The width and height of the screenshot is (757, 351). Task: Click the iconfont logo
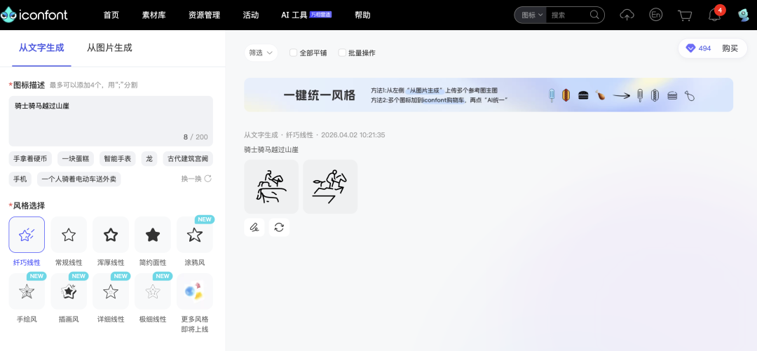34,15
